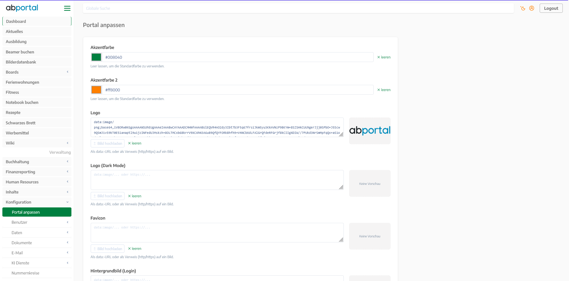This screenshot has height=281, width=569.
Task: Click the Logo data URL textarea
Action: coord(217,127)
